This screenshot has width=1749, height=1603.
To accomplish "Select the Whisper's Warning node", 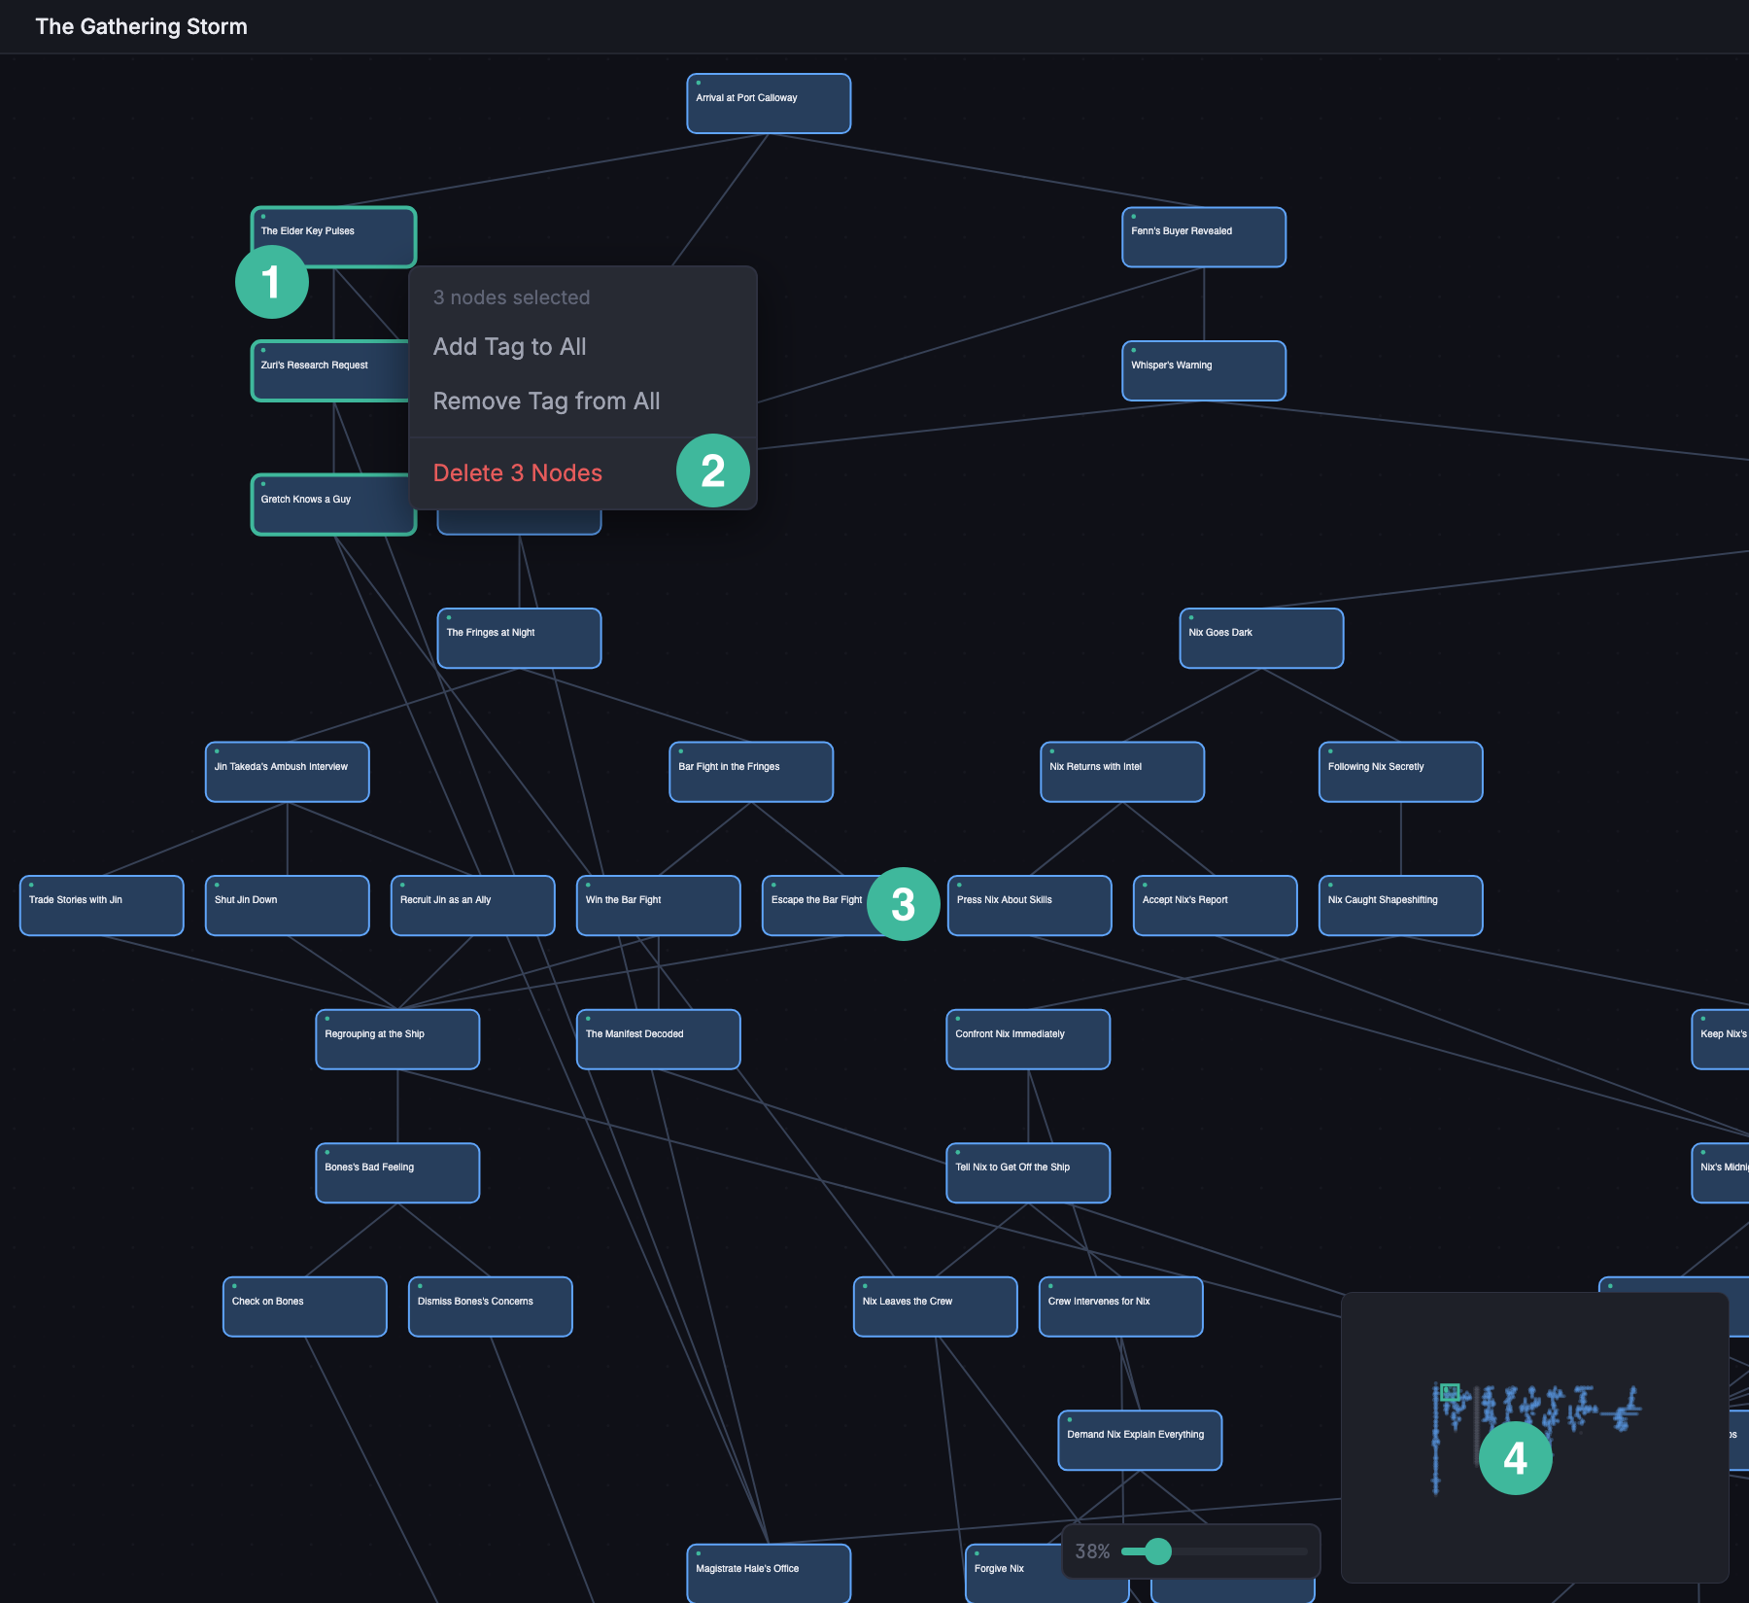I will coord(1204,371).
